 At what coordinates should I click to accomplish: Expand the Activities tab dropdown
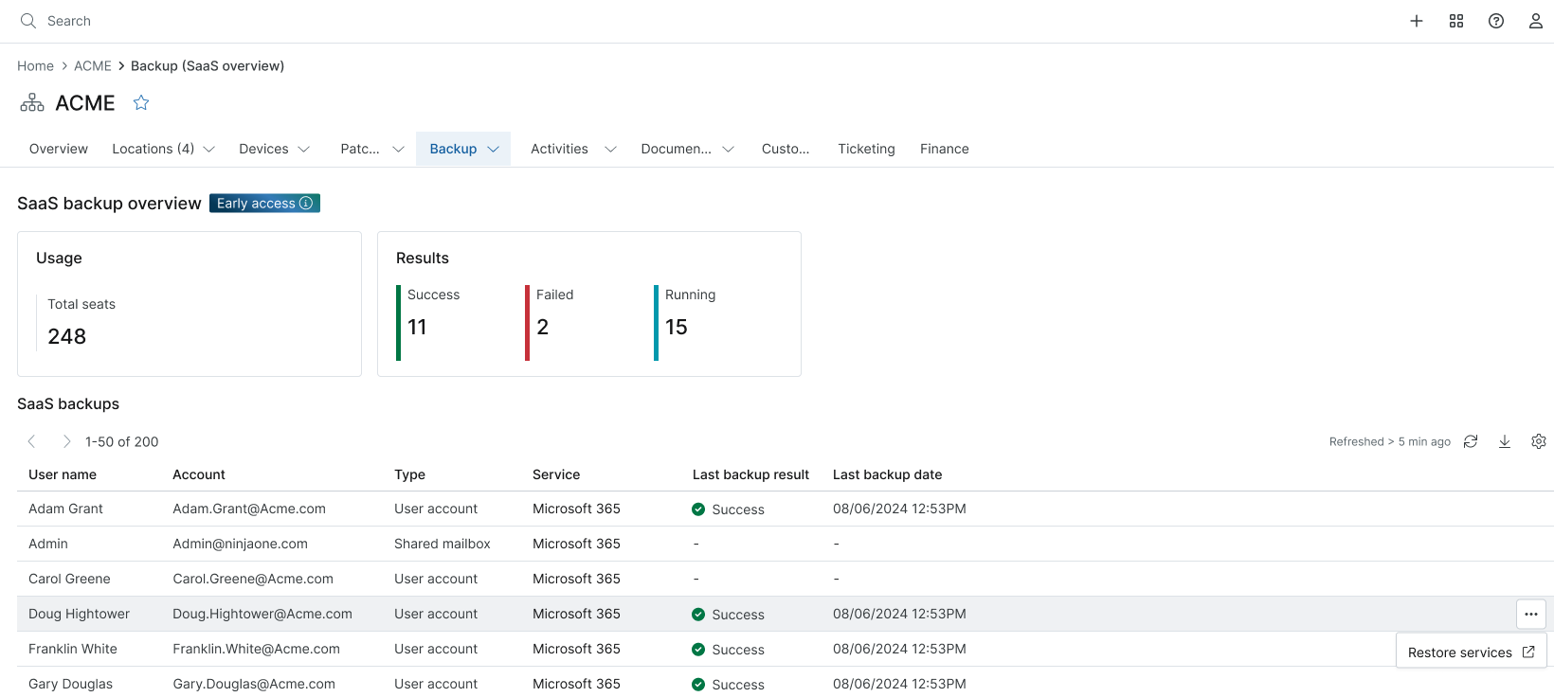[x=610, y=150]
